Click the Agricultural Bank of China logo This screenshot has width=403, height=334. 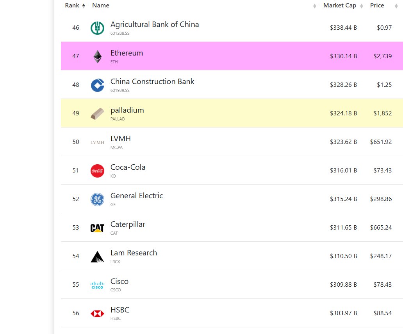pos(97,28)
